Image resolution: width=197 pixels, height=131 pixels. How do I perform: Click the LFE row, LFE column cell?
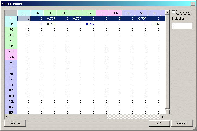(63, 35)
